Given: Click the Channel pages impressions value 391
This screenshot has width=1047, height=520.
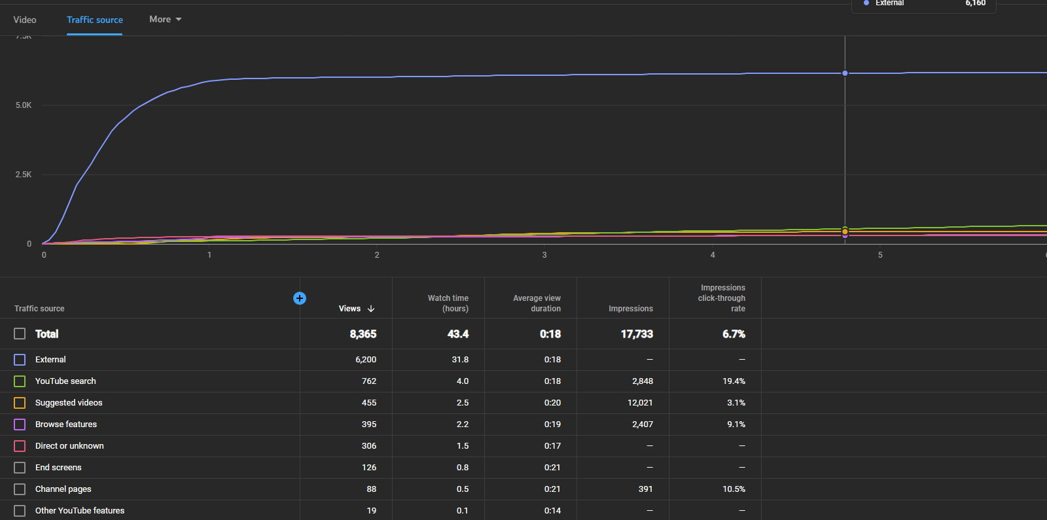Looking at the screenshot, I should pyautogui.click(x=646, y=489).
